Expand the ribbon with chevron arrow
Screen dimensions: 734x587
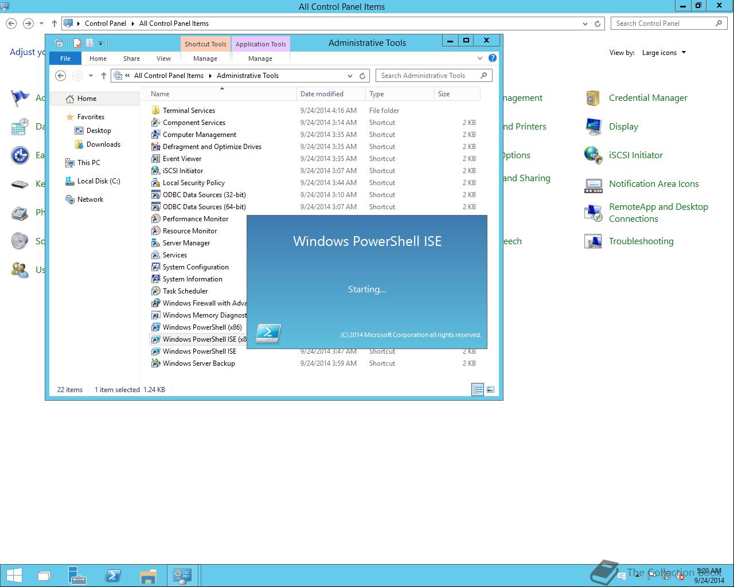pyautogui.click(x=480, y=58)
